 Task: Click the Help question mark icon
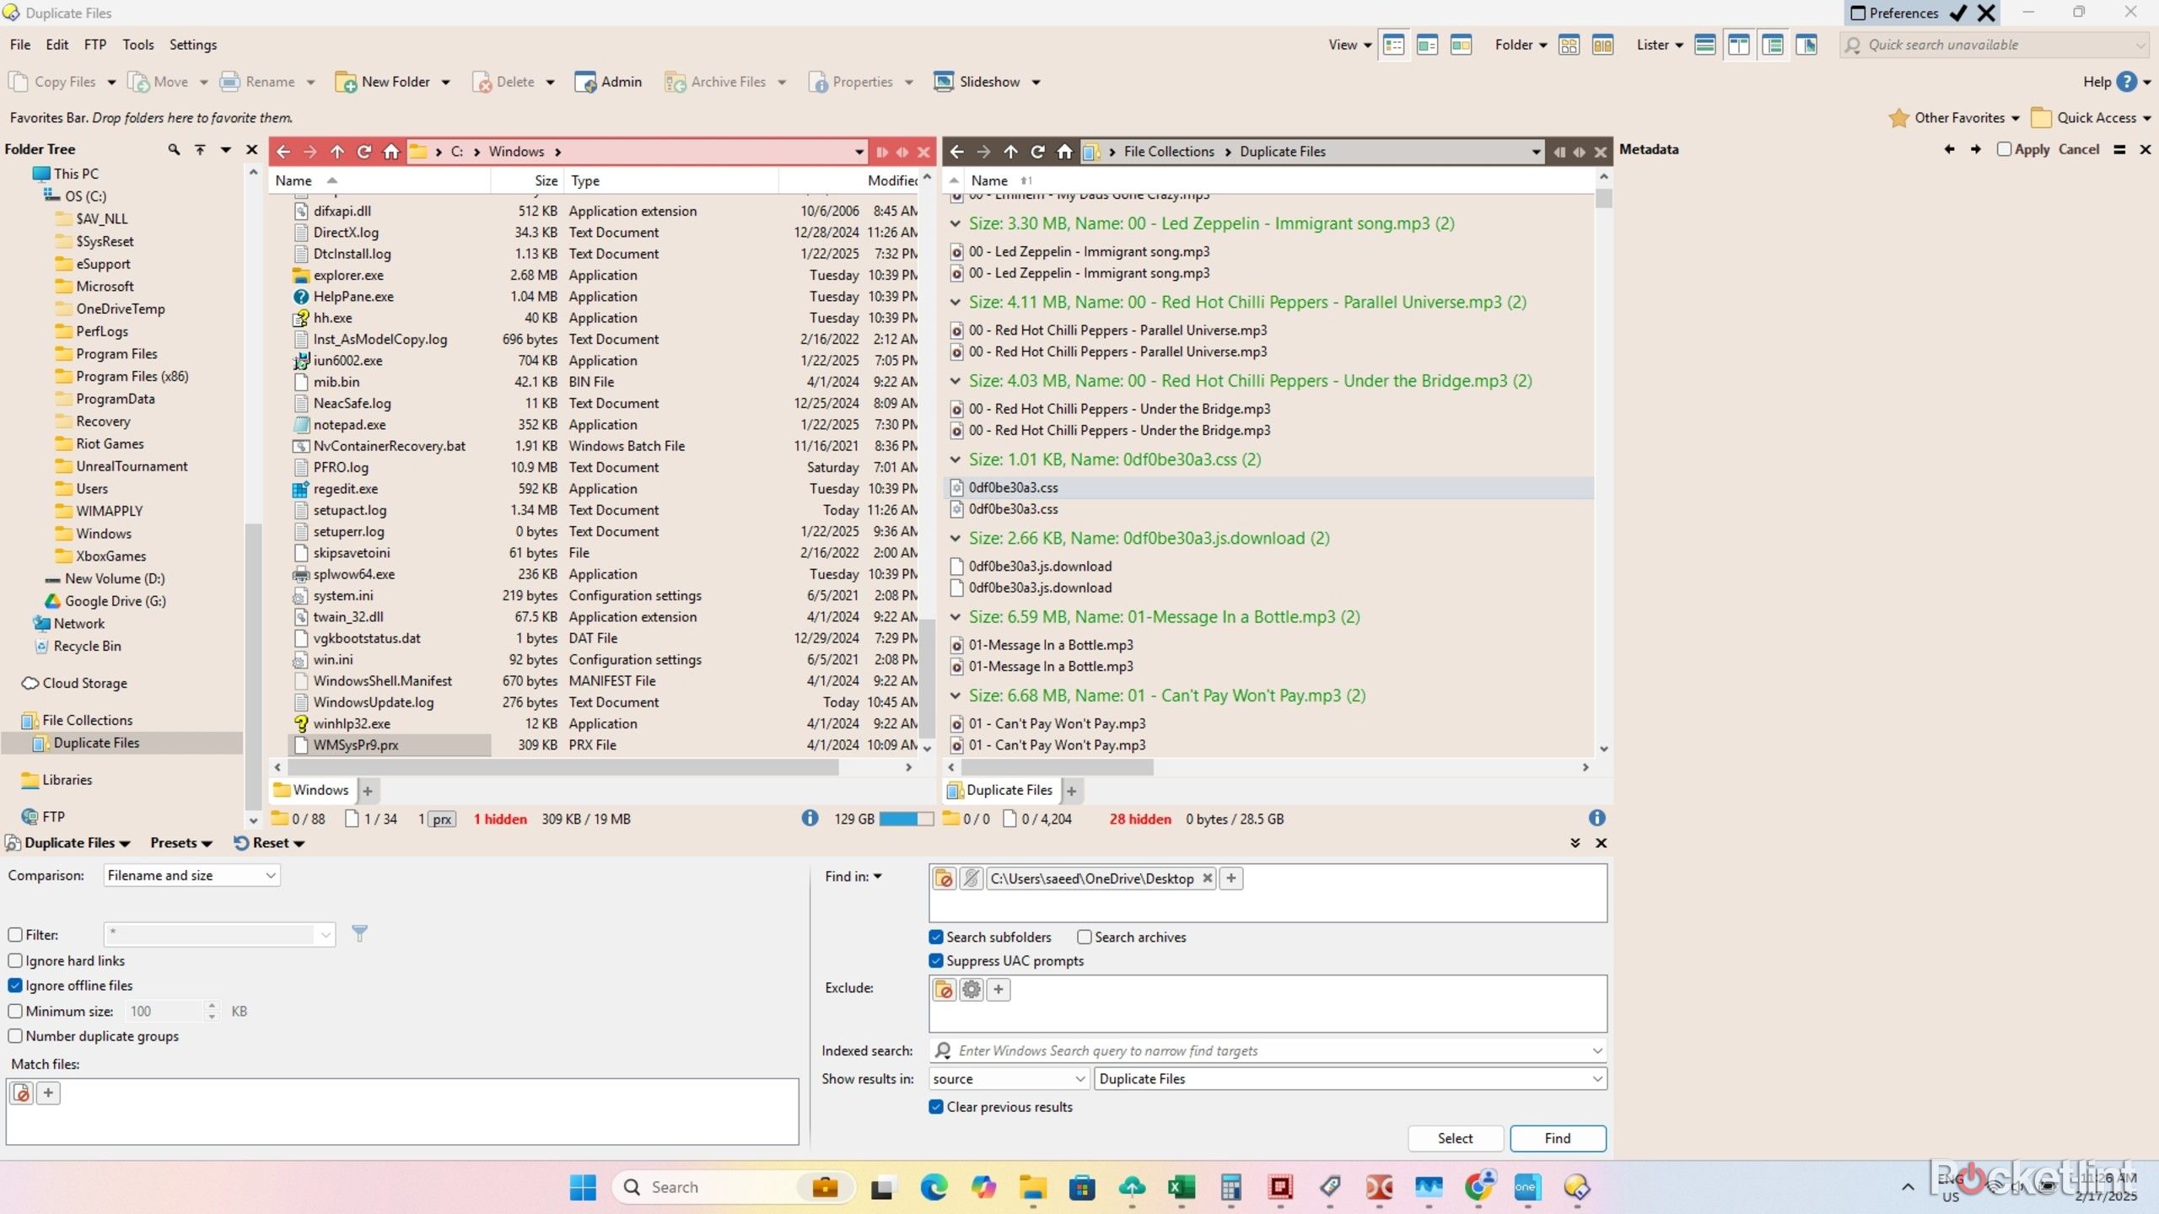(x=2127, y=82)
